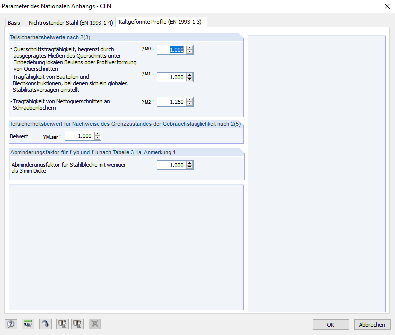This screenshot has width=395, height=335.
Task: Click into the γM1 value field
Action: coord(171,77)
